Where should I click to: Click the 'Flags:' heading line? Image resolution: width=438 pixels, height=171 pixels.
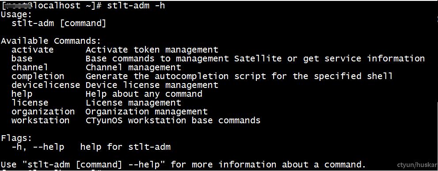(17, 138)
